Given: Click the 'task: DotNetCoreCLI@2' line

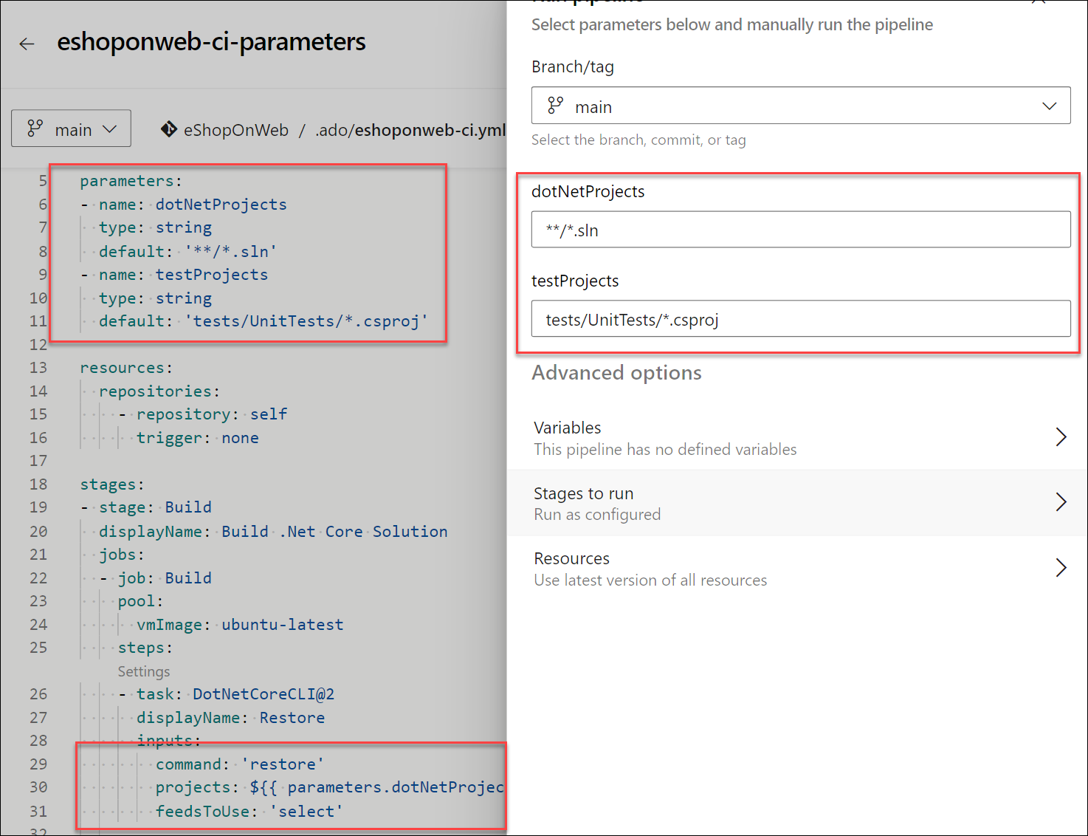Looking at the screenshot, I should (227, 694).
